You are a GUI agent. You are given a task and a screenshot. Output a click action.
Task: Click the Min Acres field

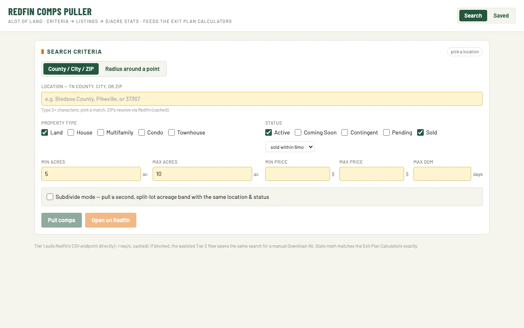coord(91,174)
